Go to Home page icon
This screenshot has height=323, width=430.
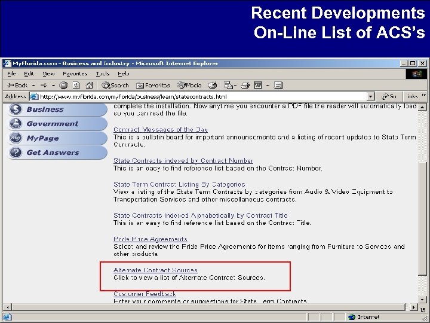click(x=89, y=86)
